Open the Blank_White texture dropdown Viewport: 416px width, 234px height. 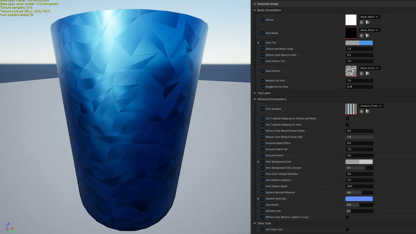tap(369, 17)
